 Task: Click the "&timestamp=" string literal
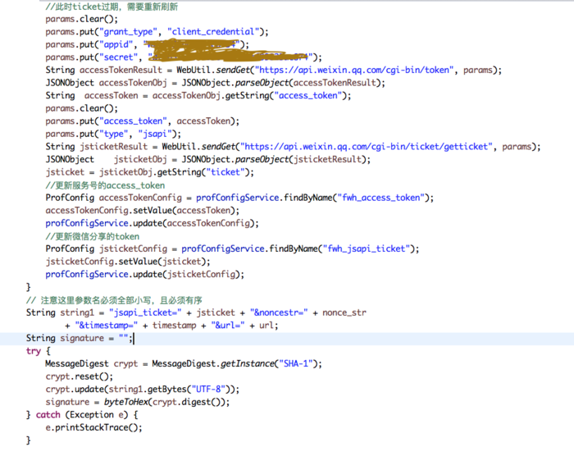pos(106,326)
